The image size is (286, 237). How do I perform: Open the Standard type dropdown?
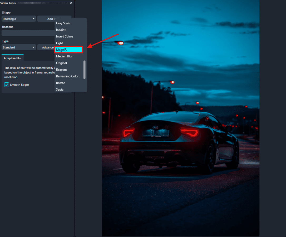19,47
